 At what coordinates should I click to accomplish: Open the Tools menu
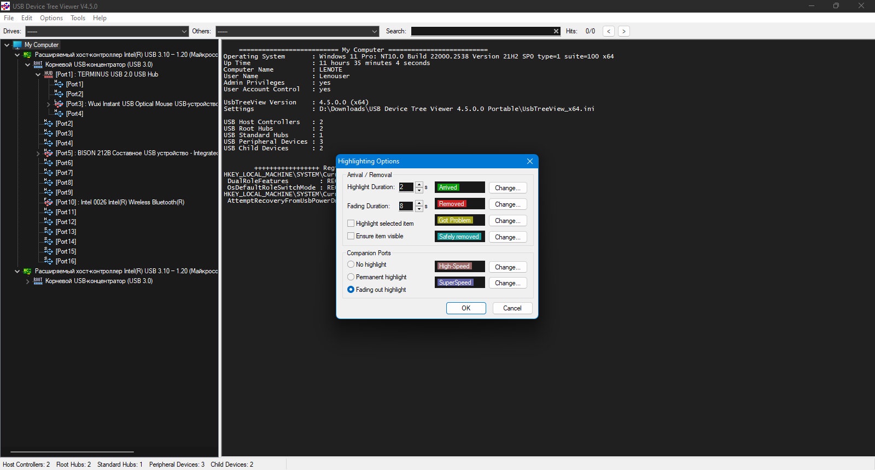pyautogui.click(x=78, y=18)
